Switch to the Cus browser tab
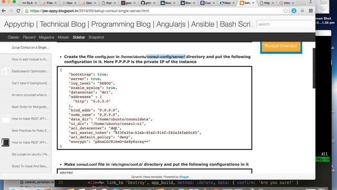Screen dimensions: 337x190 [207, 3]
